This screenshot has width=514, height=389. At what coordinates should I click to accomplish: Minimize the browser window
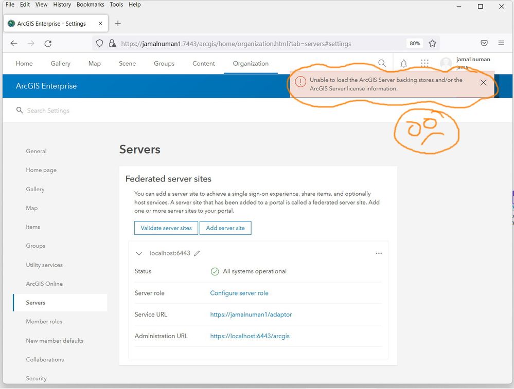459,6
